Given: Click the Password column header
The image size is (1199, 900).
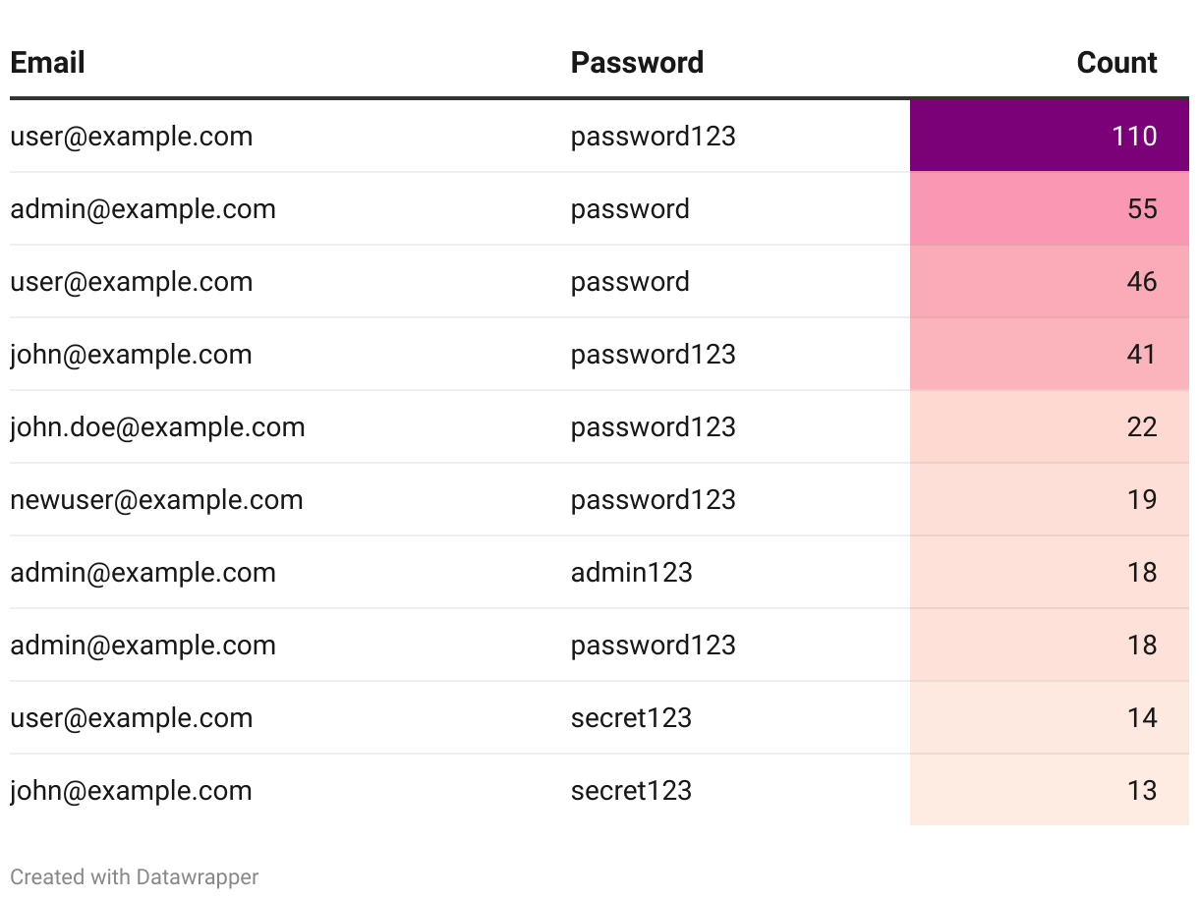Looking at the screenshot, I should click(637, 63).
